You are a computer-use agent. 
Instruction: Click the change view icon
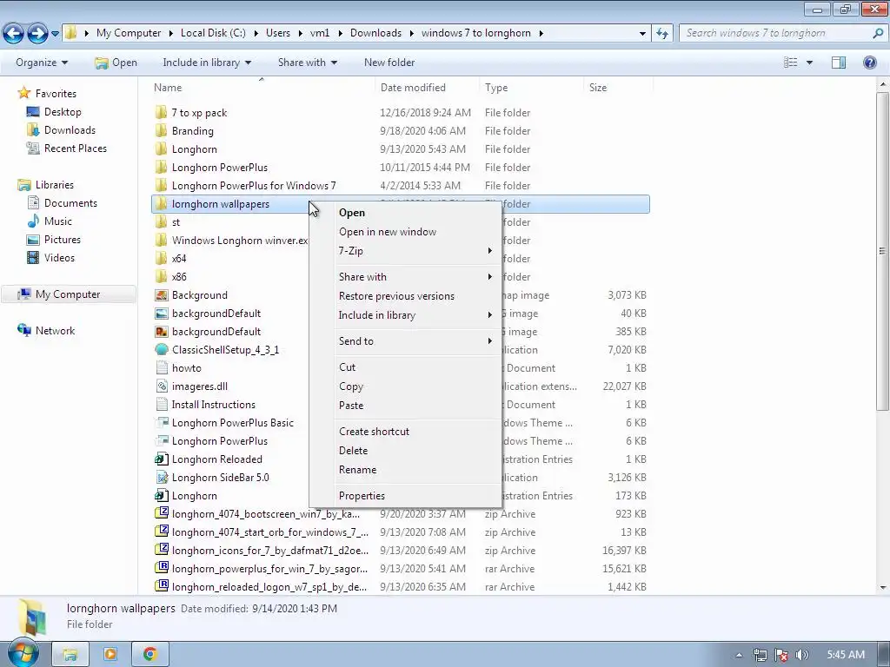click(791, 63)
